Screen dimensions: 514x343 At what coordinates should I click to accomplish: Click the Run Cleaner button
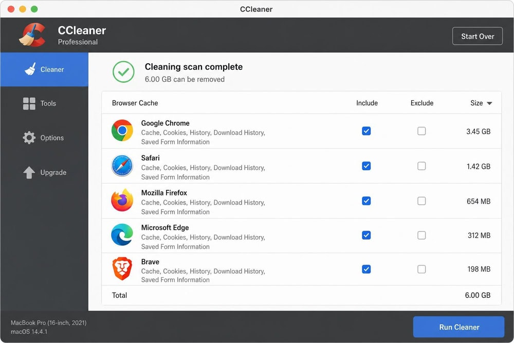458,327
